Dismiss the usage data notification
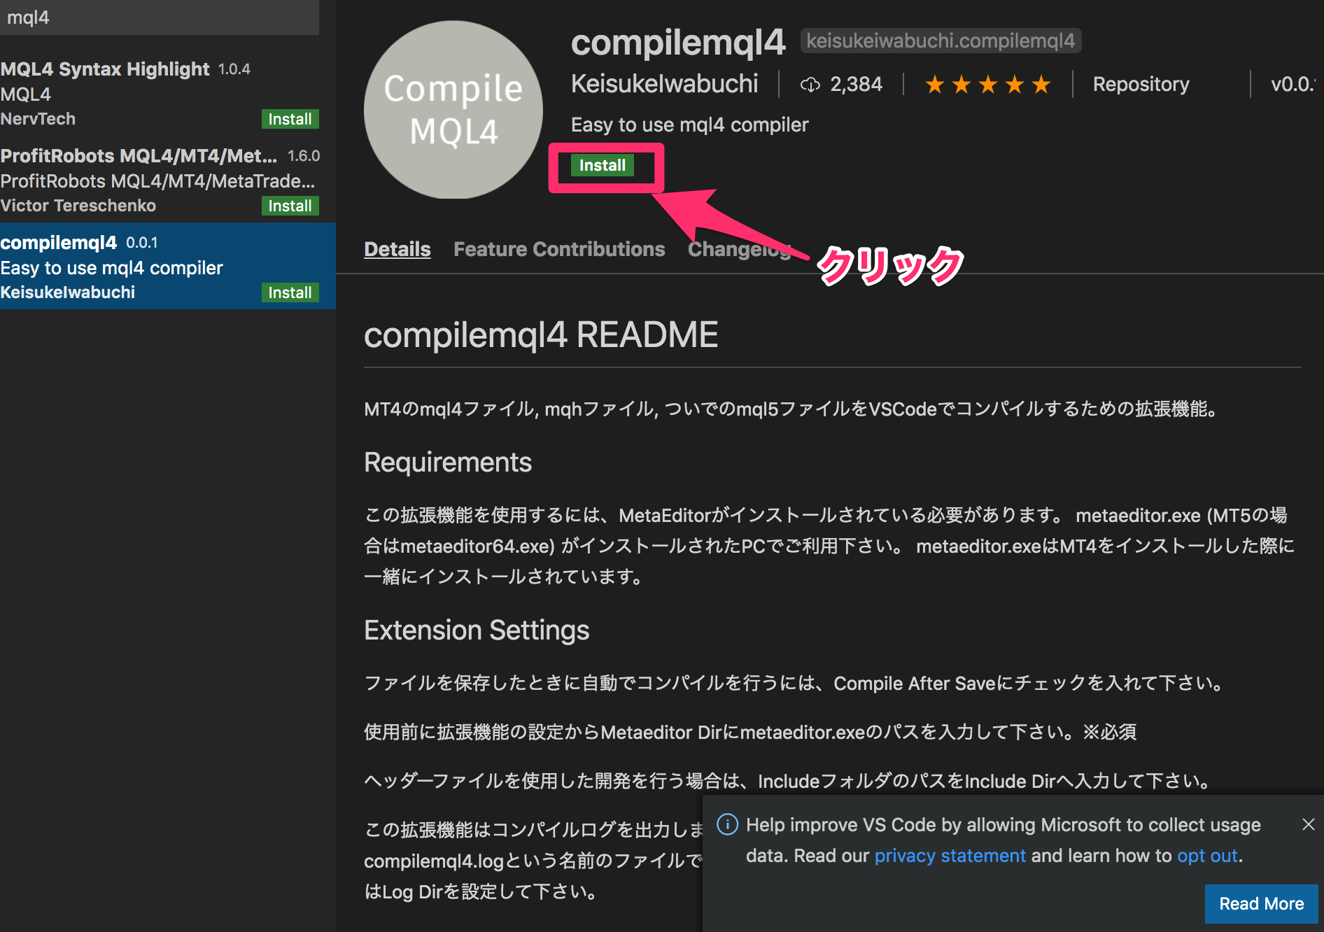This screenshot has height=932, width=1324. click(x=1308, y=824)
